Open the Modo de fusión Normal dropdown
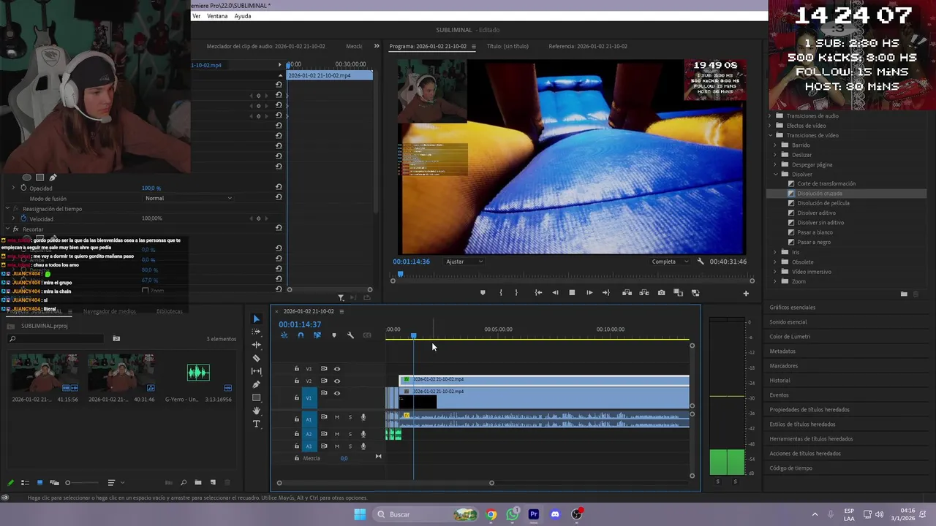 (x=189, y=199)
